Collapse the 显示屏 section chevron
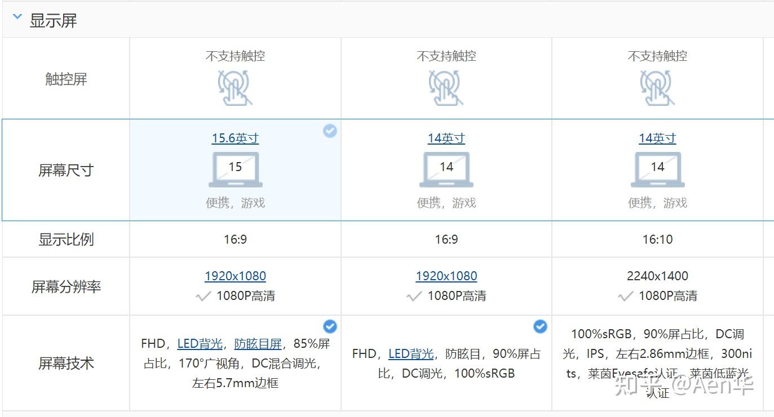This screenshot has height=417, width=774. tap(17, 17)
